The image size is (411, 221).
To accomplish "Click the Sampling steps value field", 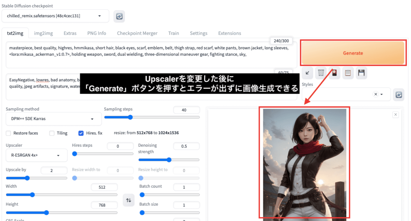I will 186,110.
